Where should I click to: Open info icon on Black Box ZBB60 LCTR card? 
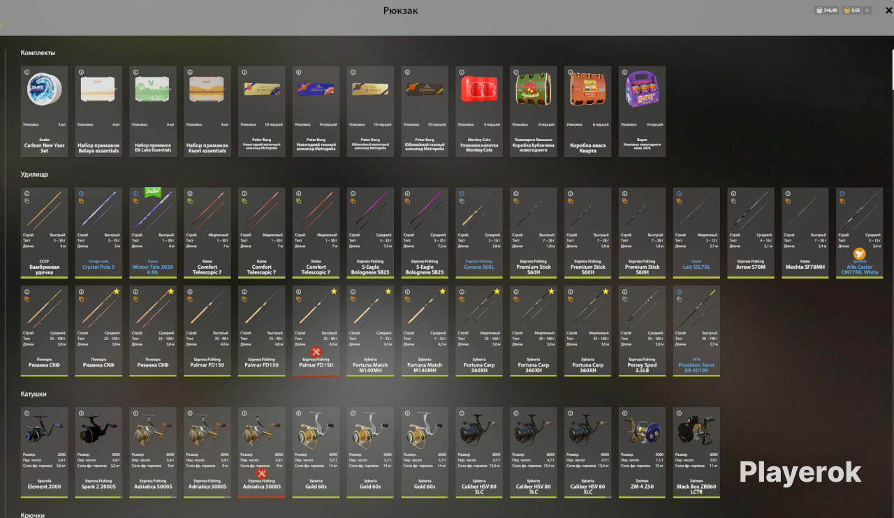679,413
